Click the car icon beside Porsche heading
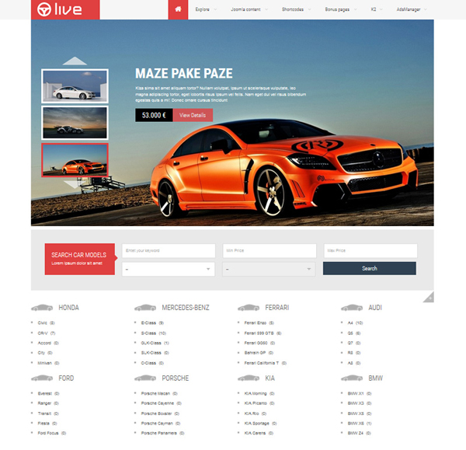466x450 pixels. 145,378
